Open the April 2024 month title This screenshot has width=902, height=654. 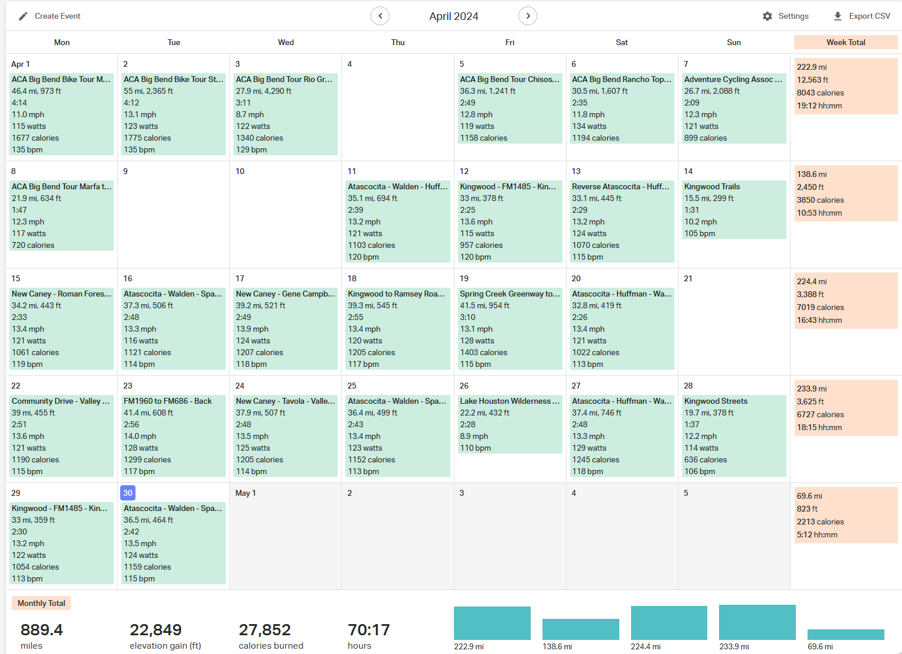coord(453,16)
